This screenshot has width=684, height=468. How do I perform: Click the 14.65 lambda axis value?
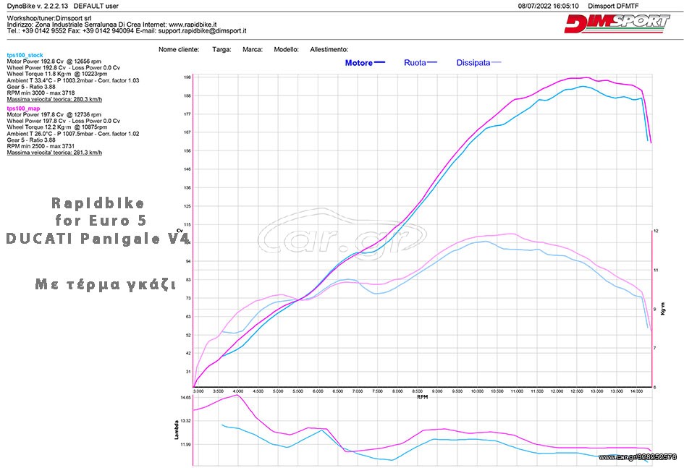coord(185,397)
